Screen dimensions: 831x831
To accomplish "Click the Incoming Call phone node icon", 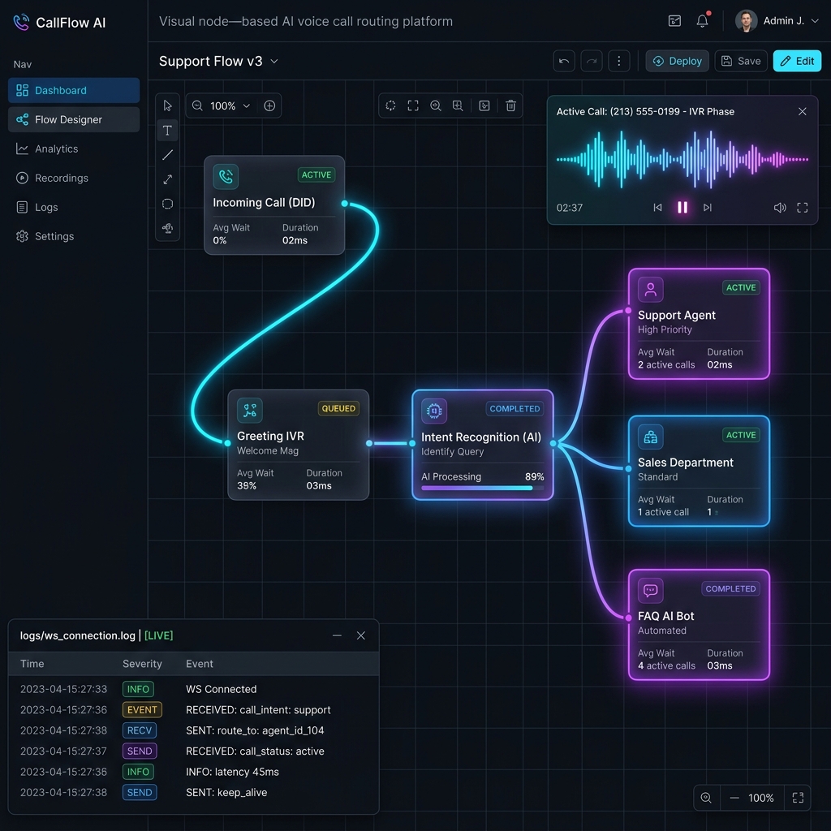I will [x=226, y=176].
